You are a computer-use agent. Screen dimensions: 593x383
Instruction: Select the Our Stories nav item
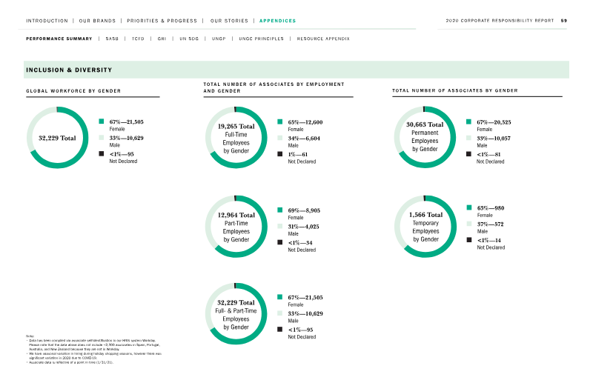229,21
